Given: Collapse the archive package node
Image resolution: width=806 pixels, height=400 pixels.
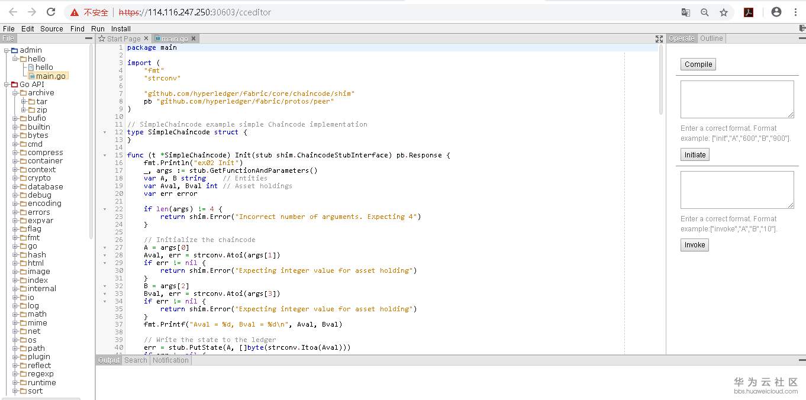Looking at the screenshot, I should pos(15,93).
